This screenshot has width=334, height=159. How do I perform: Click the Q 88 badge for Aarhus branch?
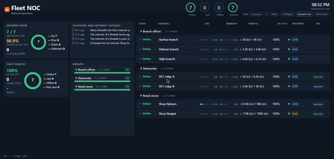tap(295, 40)
